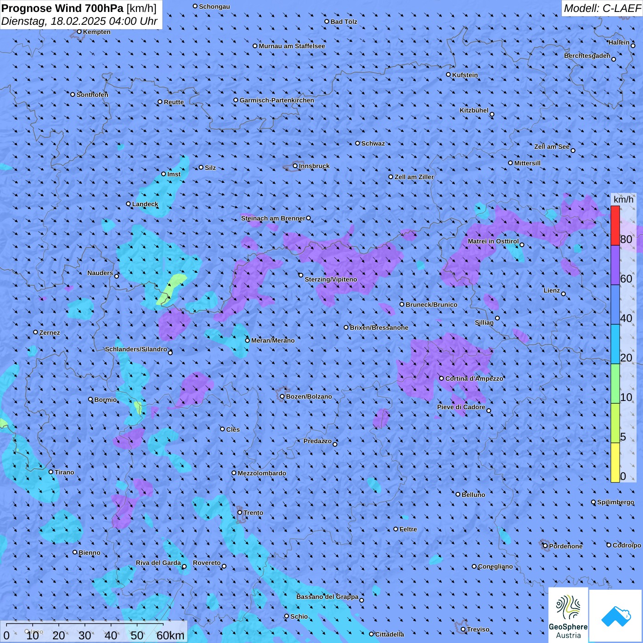Click the Bassano del Grappa label

pyautogui.click(x=327, y=597)
